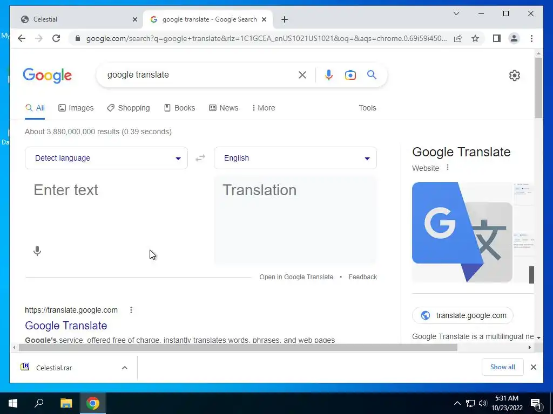Reload the current page
The height and width of the screenshot is (414, 553).
pos(56,38)
